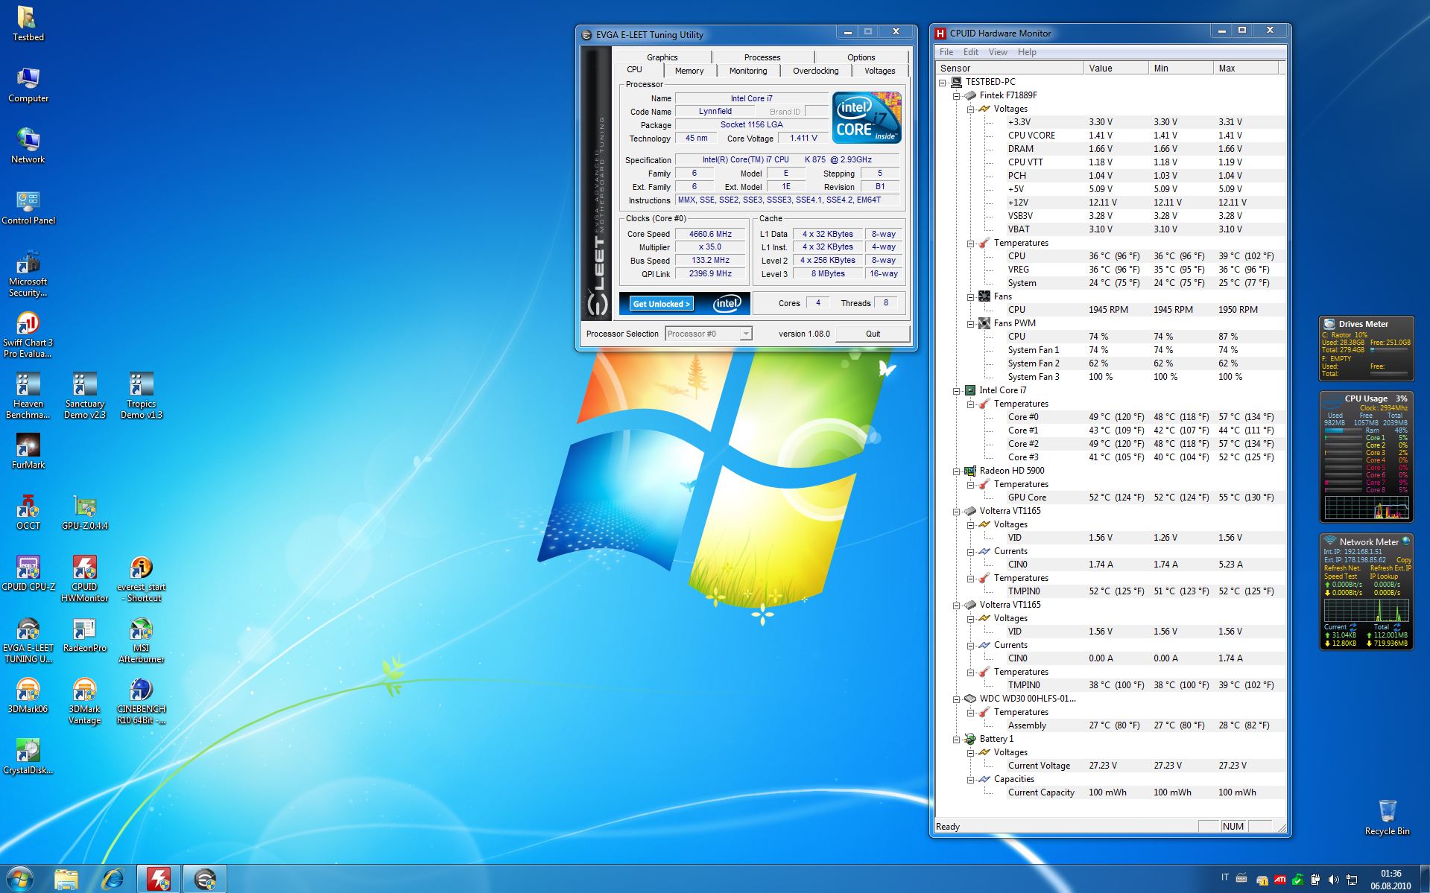
Task: Collapse Fintek Voltages group
Action: point(971,109)
